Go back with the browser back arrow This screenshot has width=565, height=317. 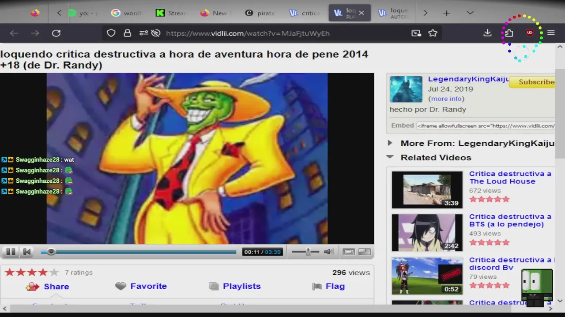[x=14, y=33]
